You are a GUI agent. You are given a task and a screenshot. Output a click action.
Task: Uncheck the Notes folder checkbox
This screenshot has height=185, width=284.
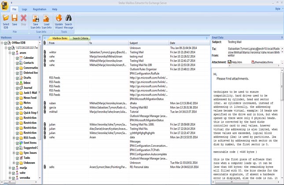click(x=17, y=103)
